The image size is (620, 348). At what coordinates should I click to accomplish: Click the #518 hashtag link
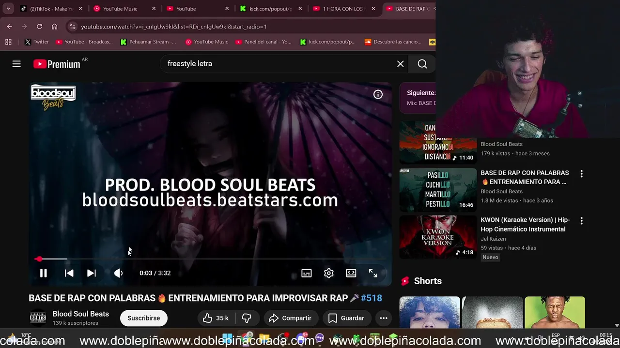tap(372, 298)
